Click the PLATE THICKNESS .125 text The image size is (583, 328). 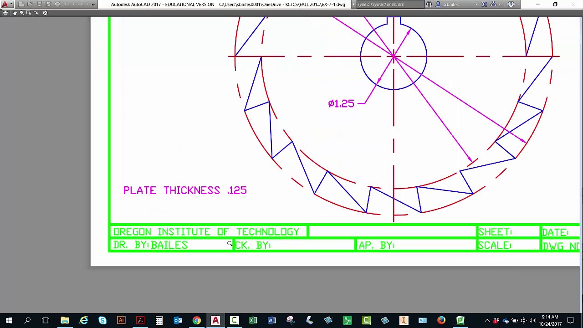[185, 190]
